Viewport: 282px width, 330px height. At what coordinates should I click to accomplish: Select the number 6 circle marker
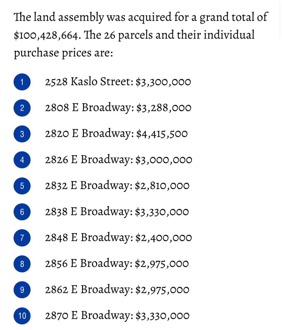click(x=22, y=212)
